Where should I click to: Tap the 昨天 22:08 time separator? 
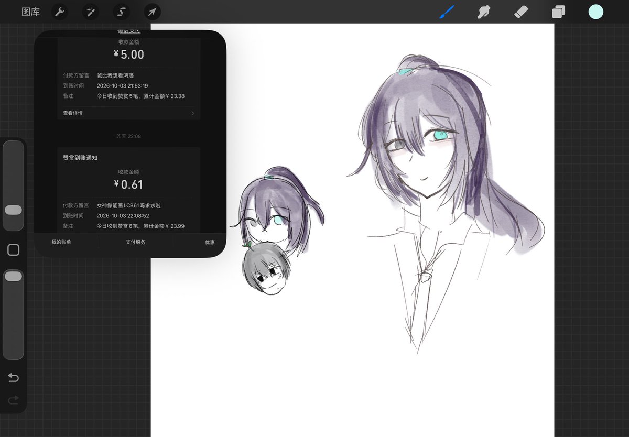128,136
